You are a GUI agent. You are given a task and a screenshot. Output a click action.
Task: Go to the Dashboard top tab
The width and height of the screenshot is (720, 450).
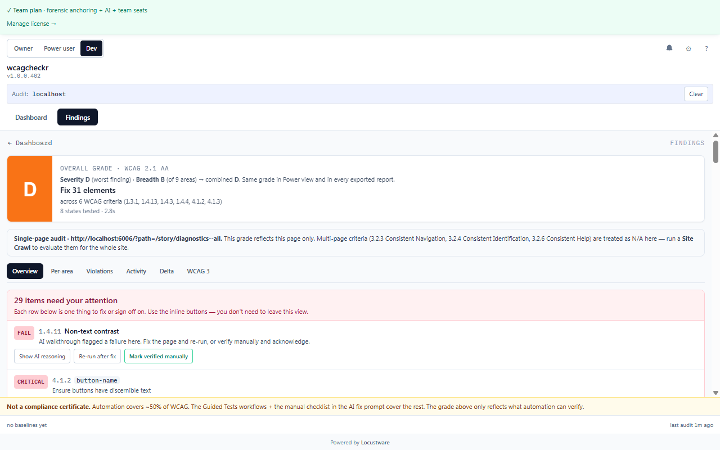click(x=31, y=117)
